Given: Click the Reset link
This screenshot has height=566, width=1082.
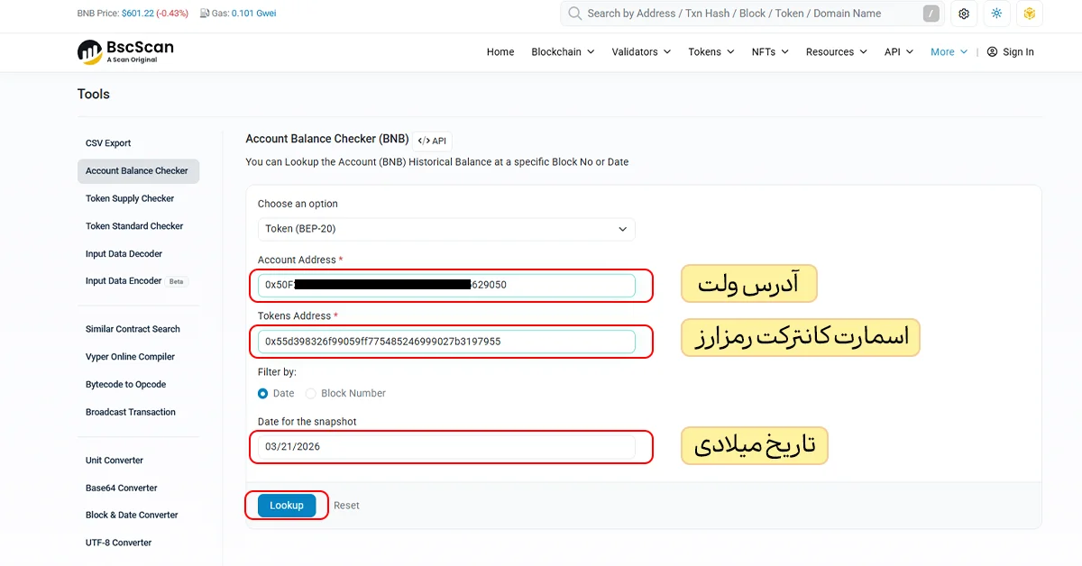Looking at the screenshot, I should (346, 506).
